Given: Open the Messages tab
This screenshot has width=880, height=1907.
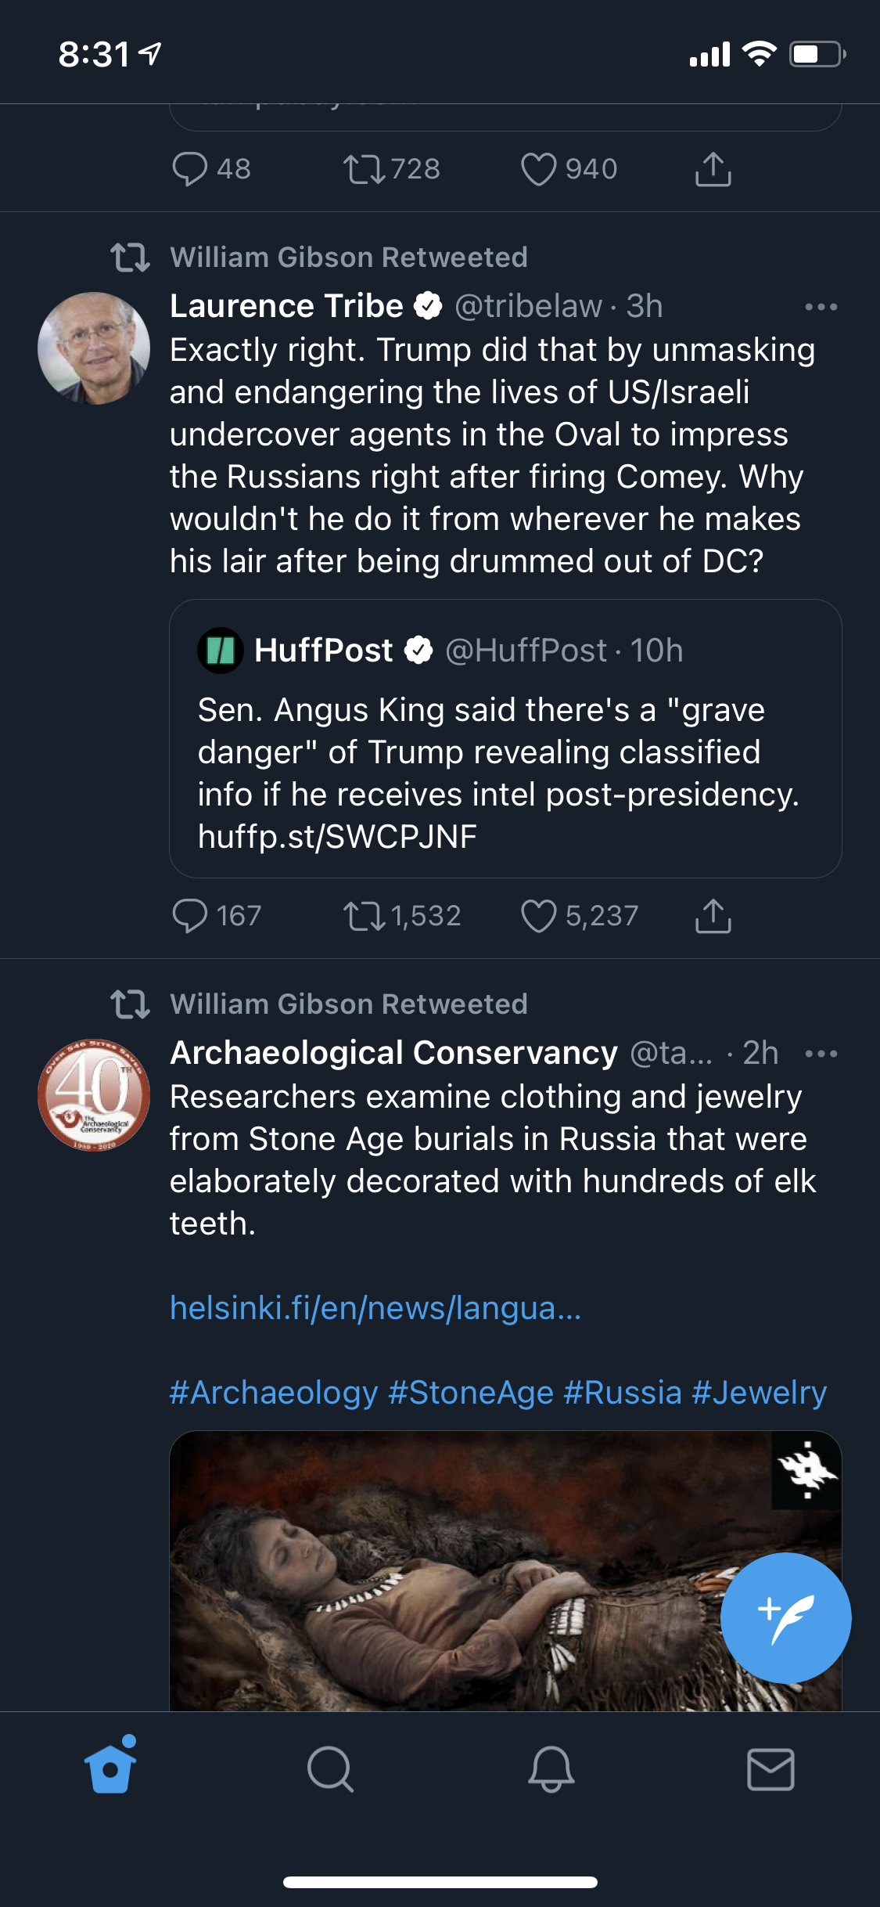Looking at the screenshot, I should tap(770, 1769).
